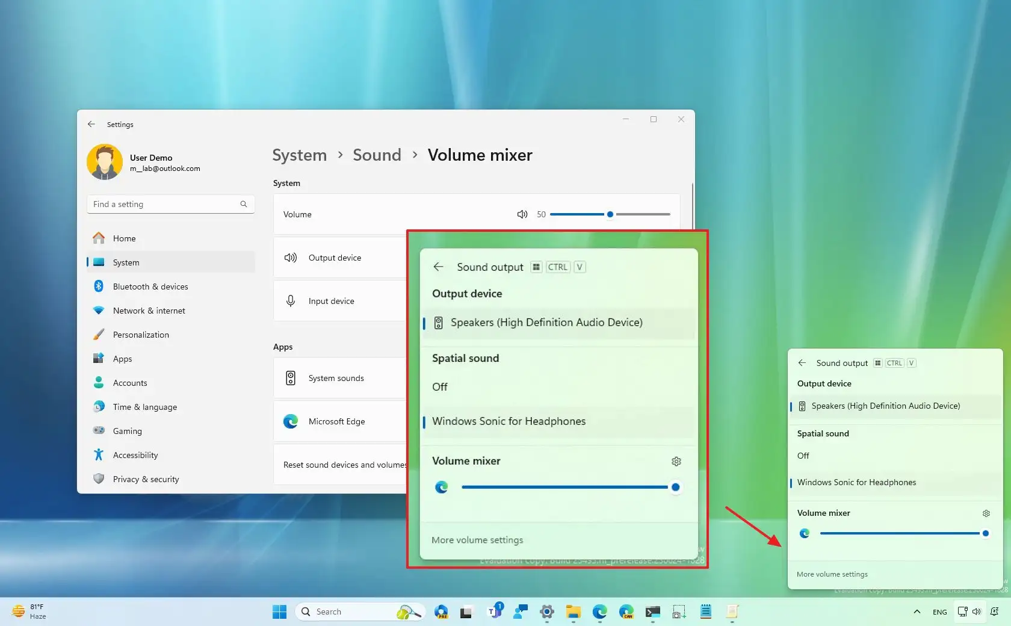Click the Settings window vertical scrollbar

[692, 208]
